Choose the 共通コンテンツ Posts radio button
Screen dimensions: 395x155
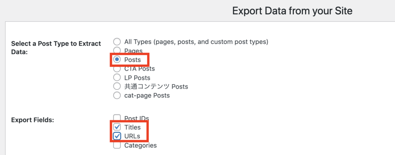(x=117, y=86)
